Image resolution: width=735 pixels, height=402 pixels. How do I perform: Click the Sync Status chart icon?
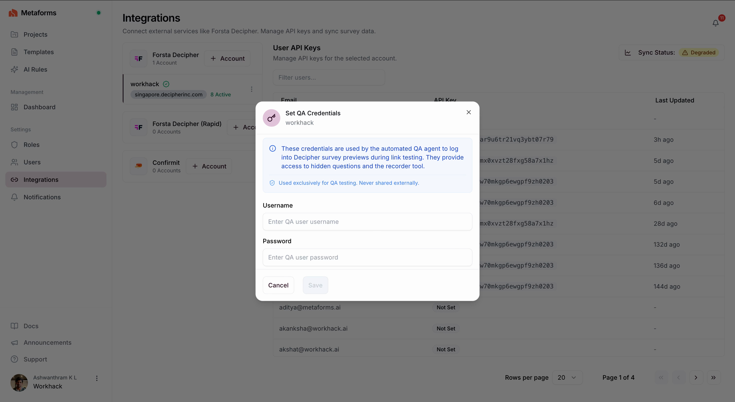click(628, 53)
